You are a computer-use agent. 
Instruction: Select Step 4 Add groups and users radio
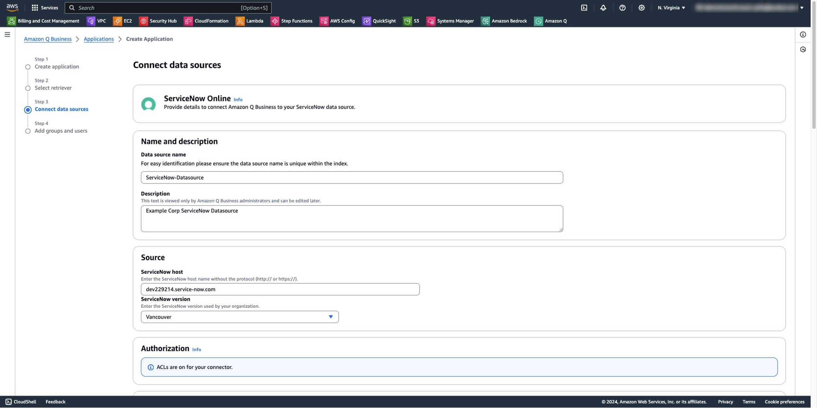[x=28, y=131]
